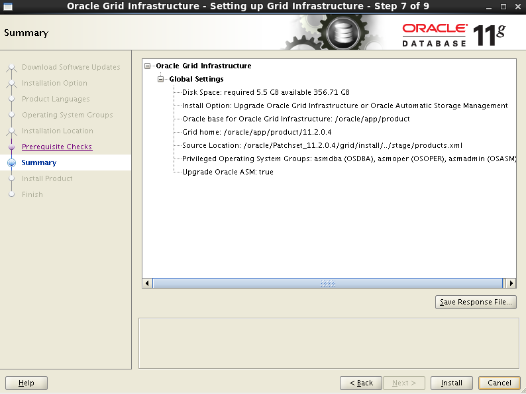Cancel the Grid Infrastructure setup
526x394 pixels.
[499, 383]
